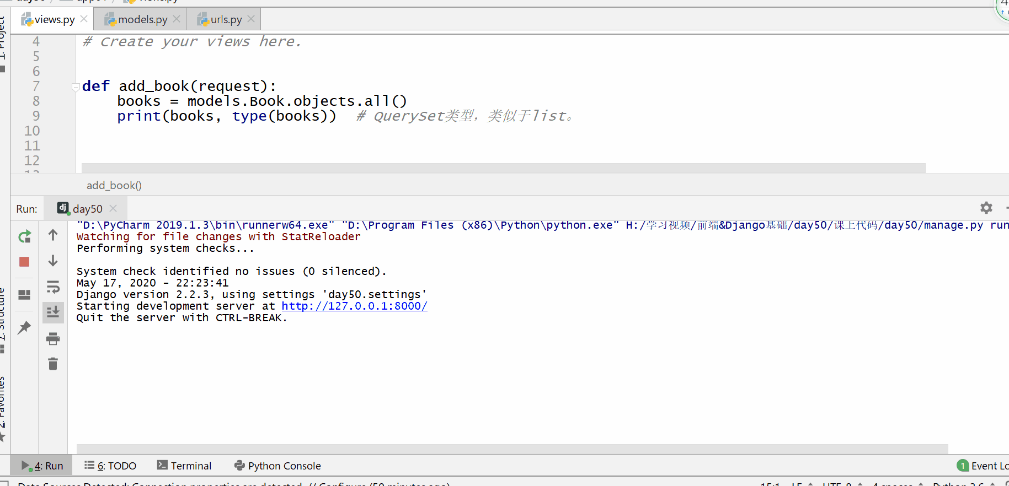Screen dimensions: 1009x486
Task: Open Run panel settings gear
Action: (x=986, y=208)
